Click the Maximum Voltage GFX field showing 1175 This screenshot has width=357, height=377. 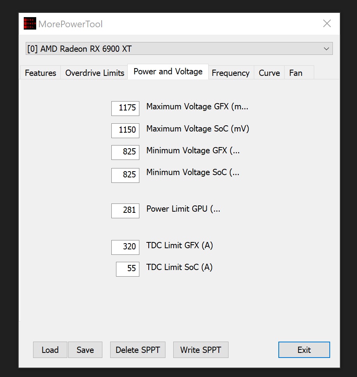tap(125, 109)
